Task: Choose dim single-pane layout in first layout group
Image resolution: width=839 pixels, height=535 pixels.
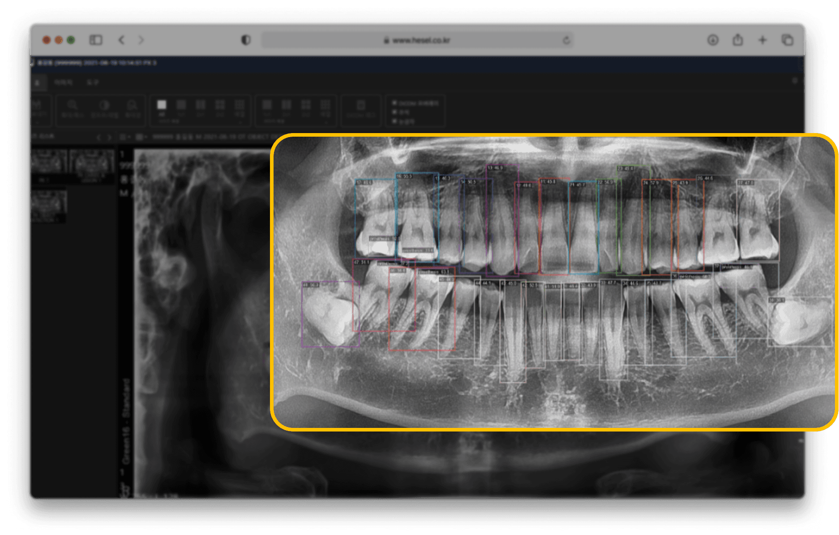Action: pos(181,105)
